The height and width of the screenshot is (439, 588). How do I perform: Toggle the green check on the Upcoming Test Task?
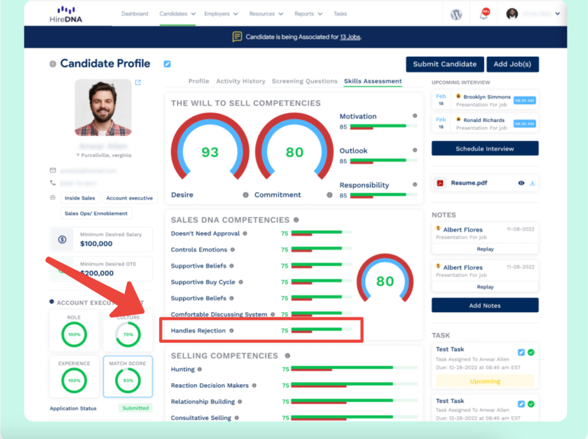tap(531, 352)
